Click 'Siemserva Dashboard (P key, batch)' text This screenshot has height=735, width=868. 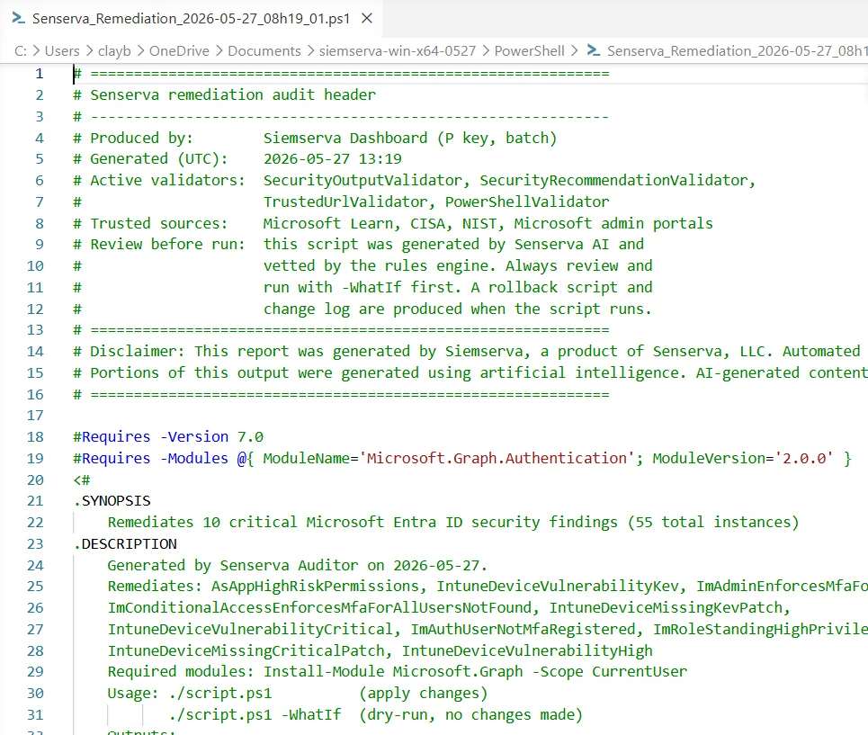tap(409, 138)
